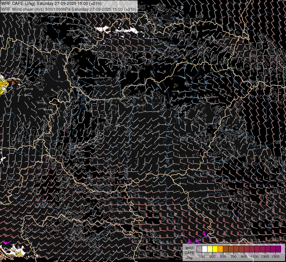Select the final purple 1500 legend swatch

(x=278, y=249)
